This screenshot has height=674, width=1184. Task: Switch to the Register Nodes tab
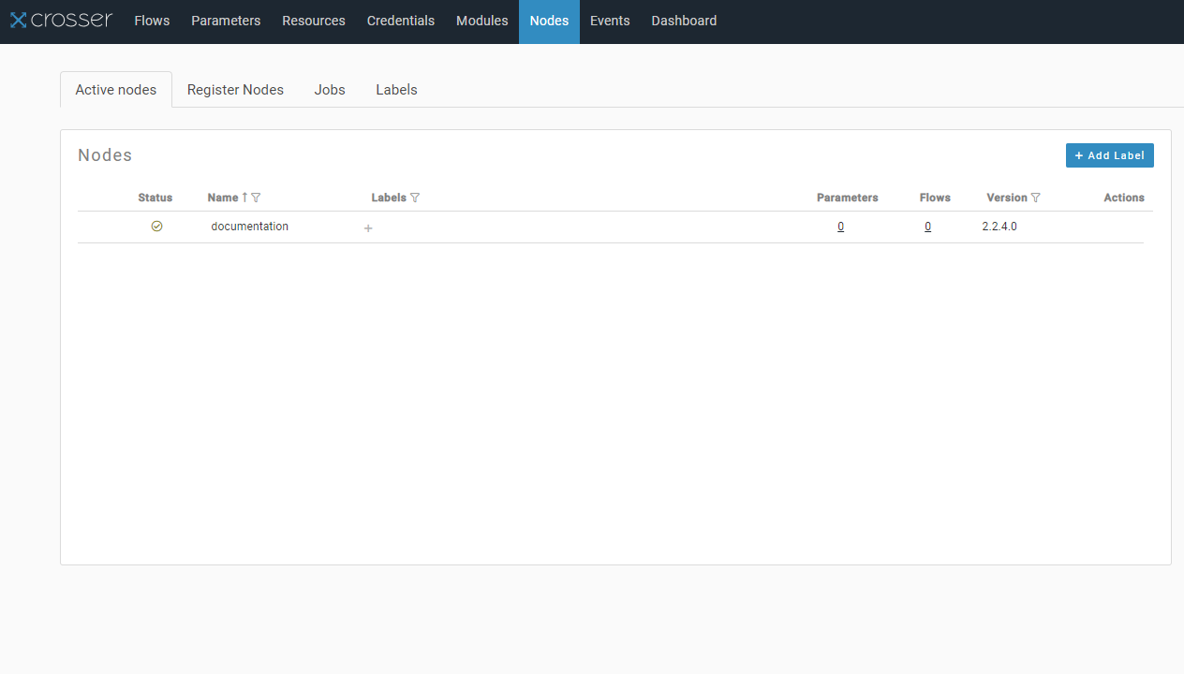[x=235, y=90]
